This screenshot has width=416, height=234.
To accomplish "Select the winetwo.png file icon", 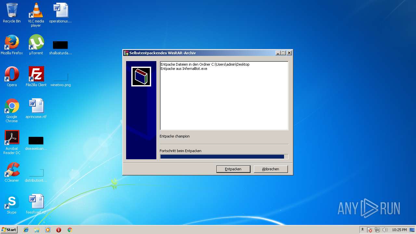I will click(60, 80).
